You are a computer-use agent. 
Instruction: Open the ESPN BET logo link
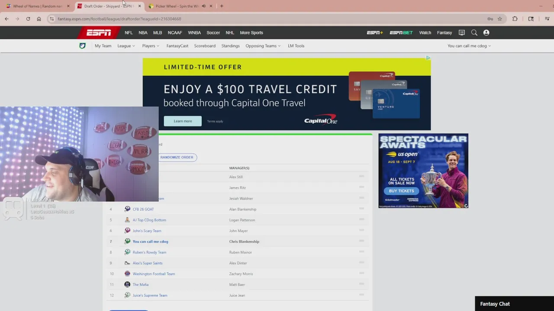(x=401, y=32)
